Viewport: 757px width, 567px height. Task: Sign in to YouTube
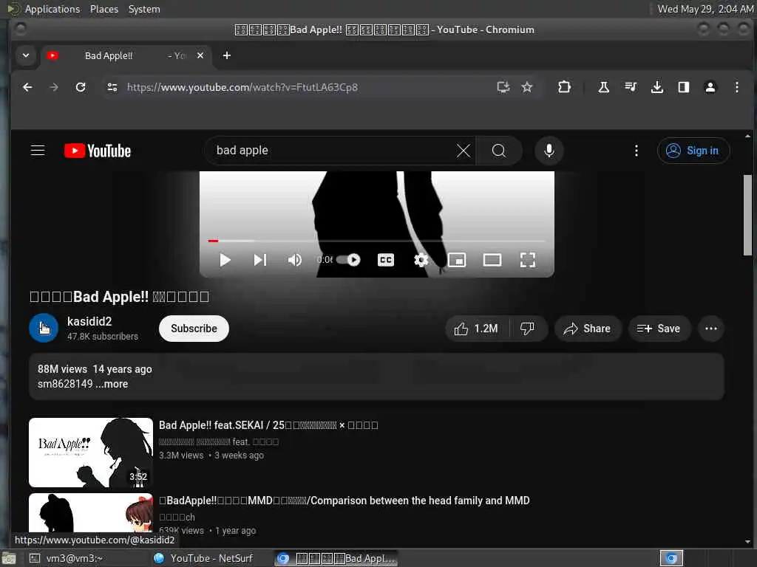(693, 151)
